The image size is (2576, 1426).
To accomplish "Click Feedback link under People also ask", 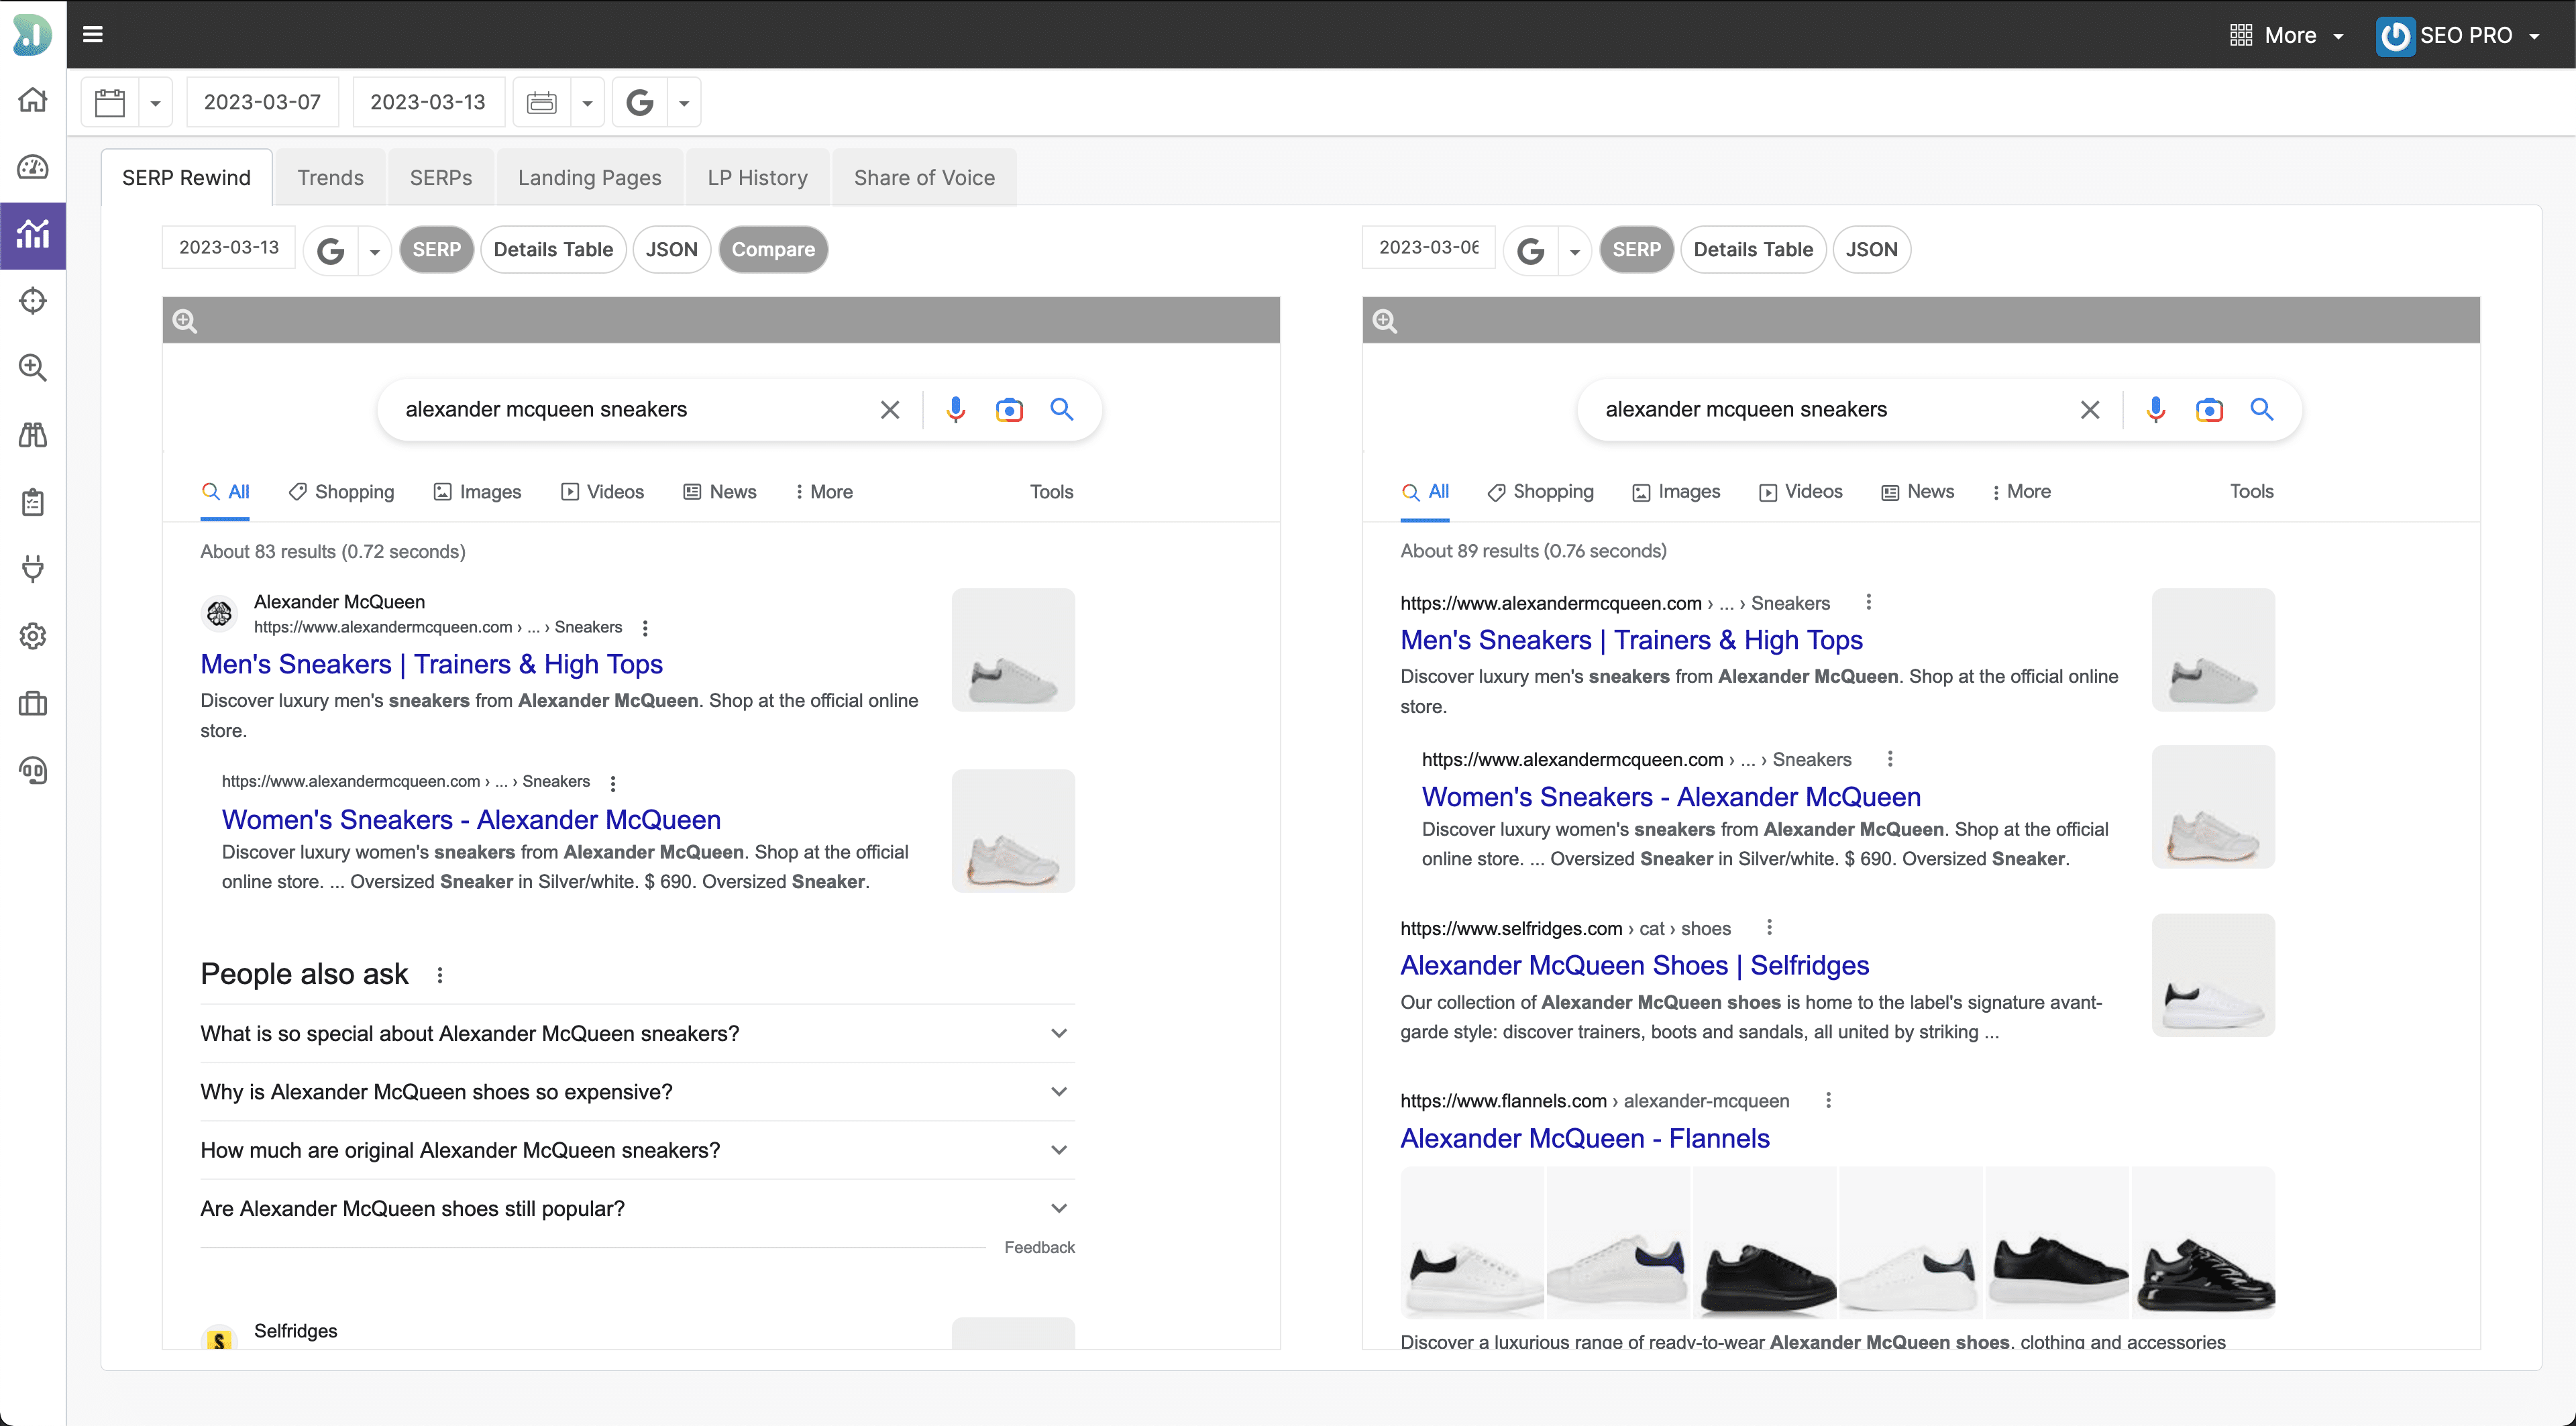I will pos(1039,1248).
